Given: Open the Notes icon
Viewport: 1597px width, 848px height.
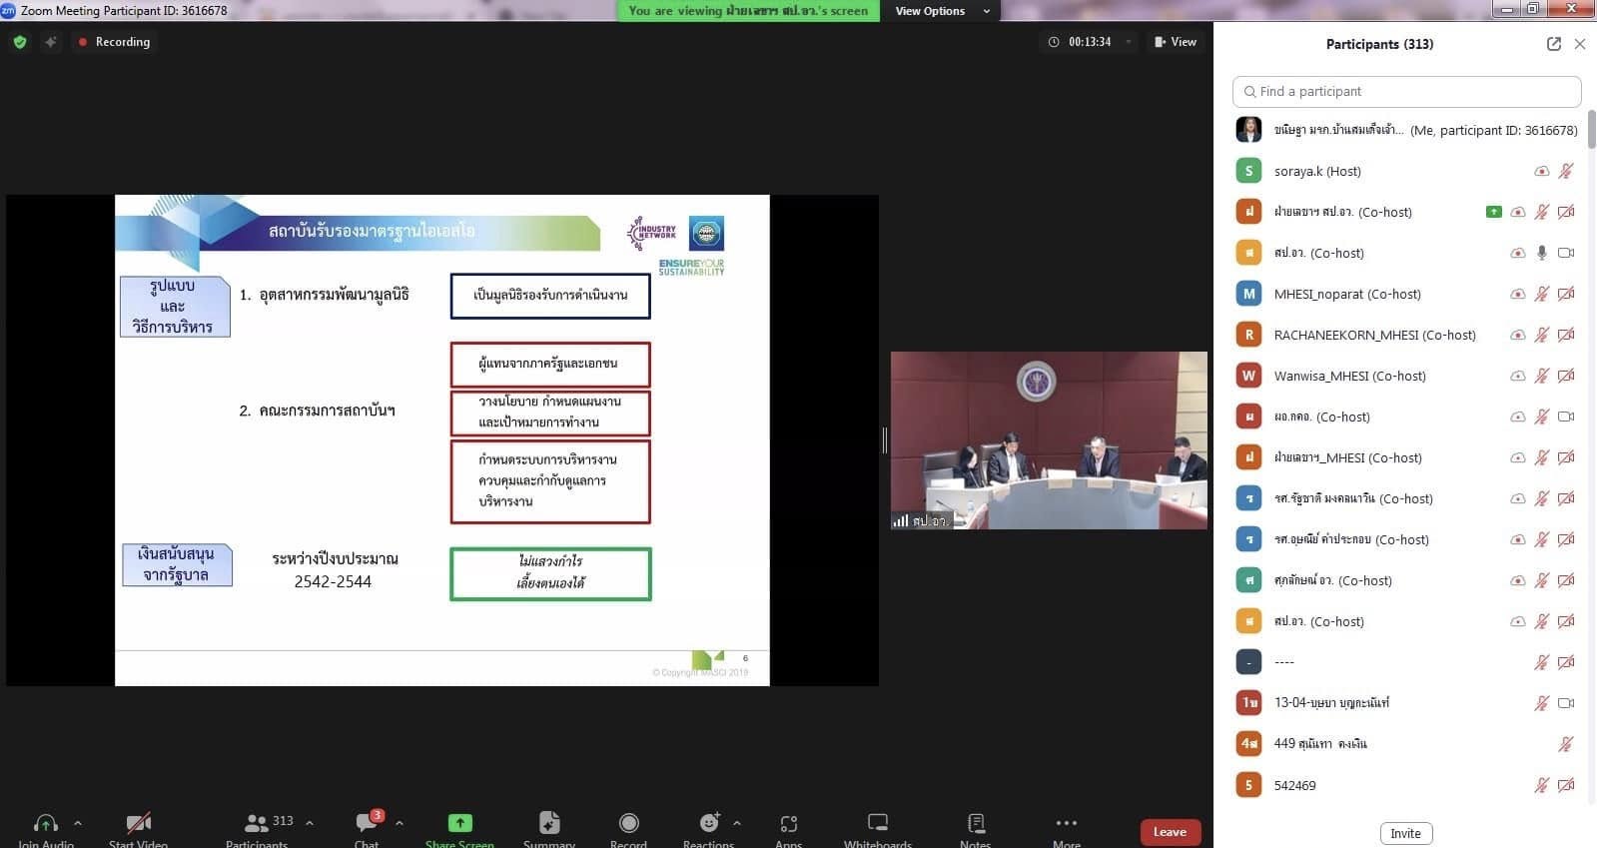Looking at the screenshot, I should coord(976,823).
